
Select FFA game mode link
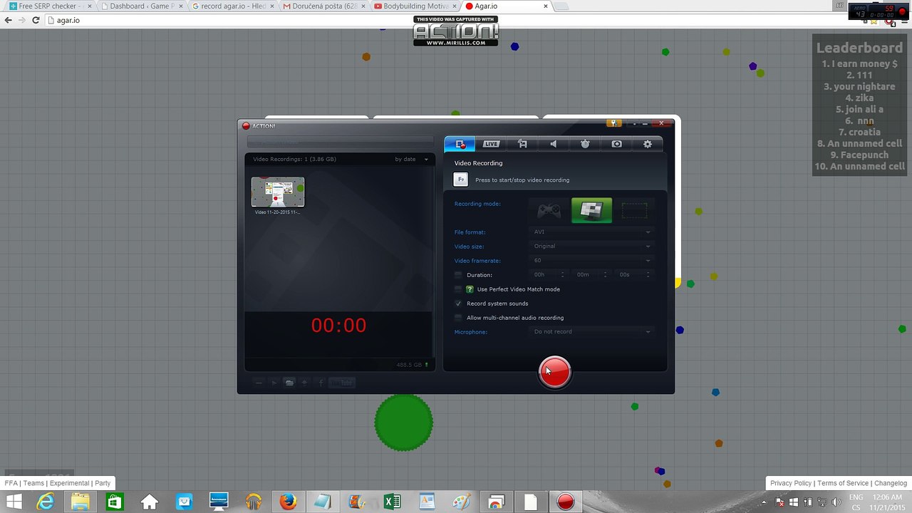coord(11,483)
